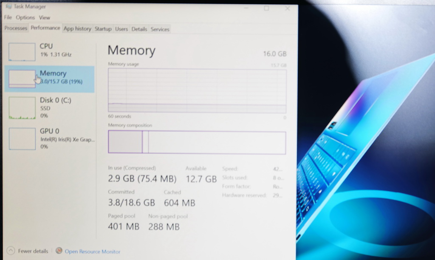
Task: Open the Options menu
Action: (25, 17)
